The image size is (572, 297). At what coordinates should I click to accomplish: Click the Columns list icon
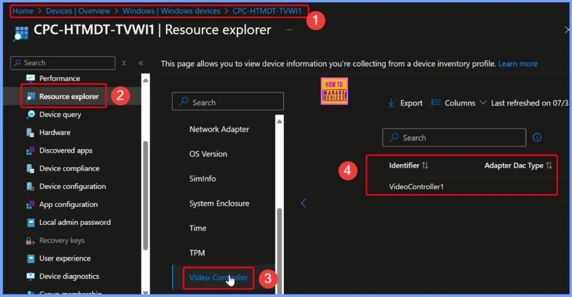tap(436, 103)
